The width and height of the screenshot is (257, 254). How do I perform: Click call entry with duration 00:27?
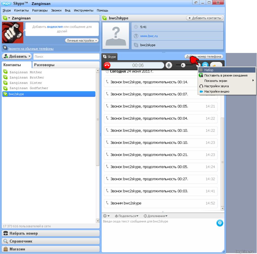[x=161, y=179]
